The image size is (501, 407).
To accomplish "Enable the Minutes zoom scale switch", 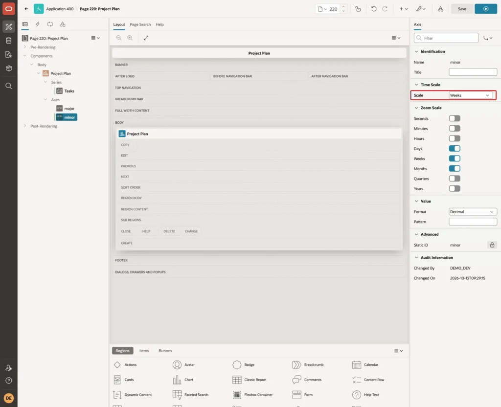I will coord(455,129).
